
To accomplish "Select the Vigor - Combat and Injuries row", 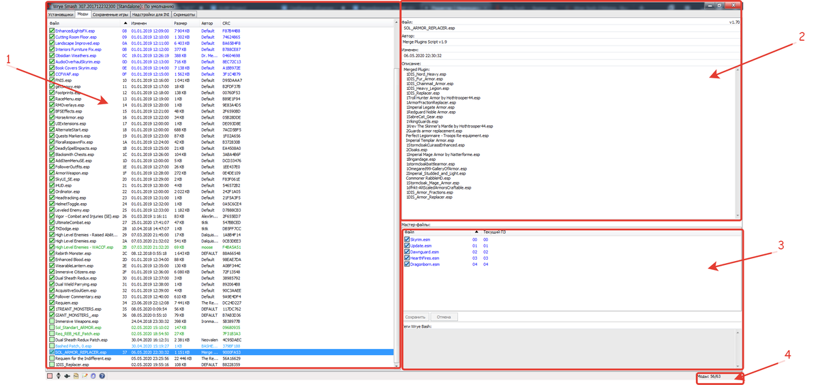I will (221, 216).
